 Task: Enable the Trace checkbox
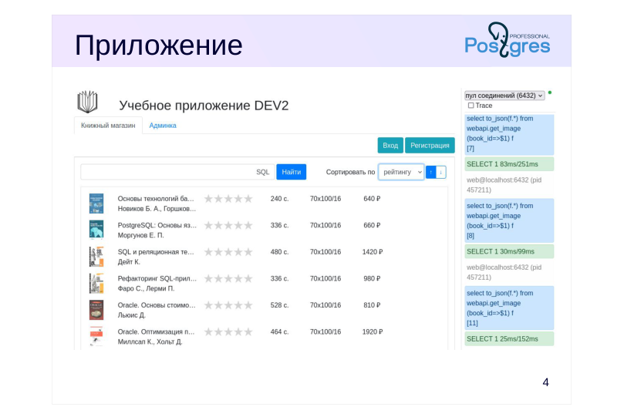click(x=471, y=106)
